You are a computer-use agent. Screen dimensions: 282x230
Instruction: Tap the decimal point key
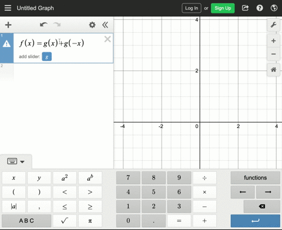pos(154,221)
